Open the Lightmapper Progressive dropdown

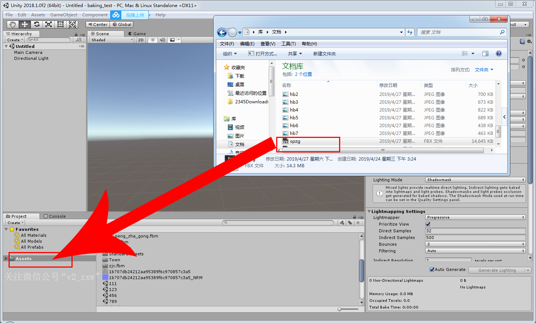pyautogui.click(x=475, y=217)
